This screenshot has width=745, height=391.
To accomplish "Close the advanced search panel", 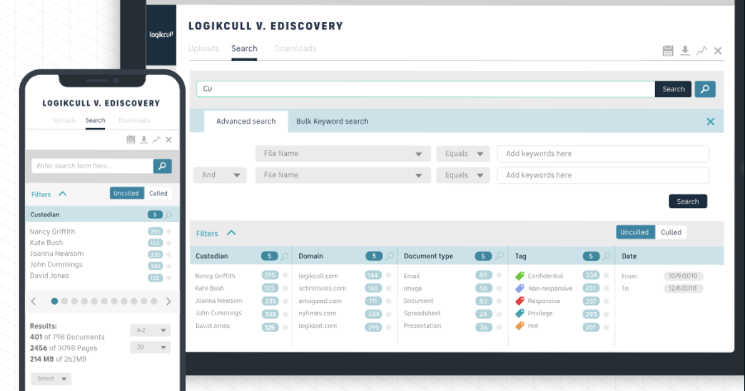I will (x=710, y=122).
